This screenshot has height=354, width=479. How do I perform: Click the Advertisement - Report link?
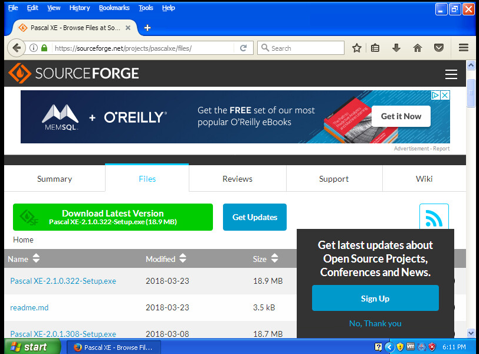click(422, 149)
